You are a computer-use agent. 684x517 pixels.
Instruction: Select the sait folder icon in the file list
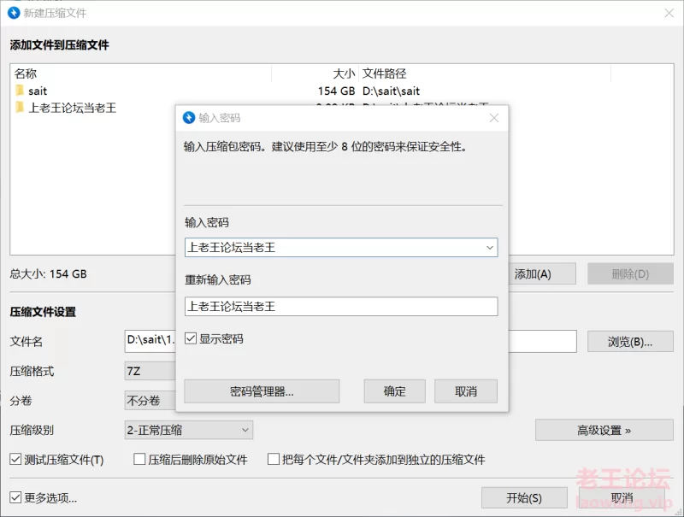click(x=20, y=91)
